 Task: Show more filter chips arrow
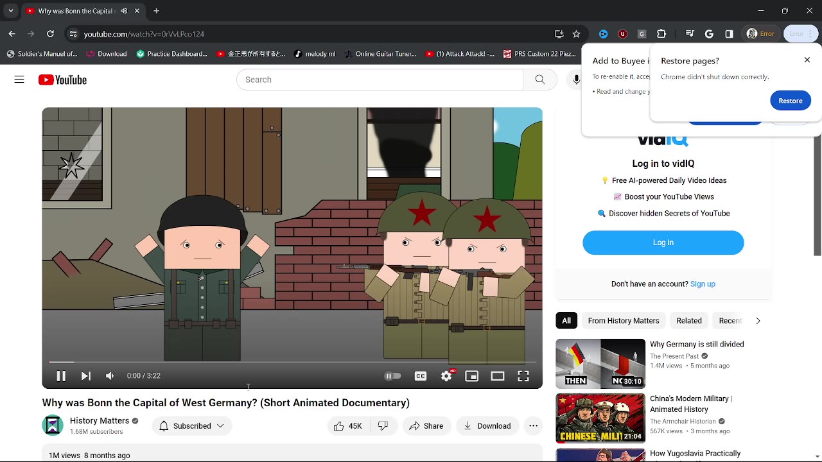758,321
